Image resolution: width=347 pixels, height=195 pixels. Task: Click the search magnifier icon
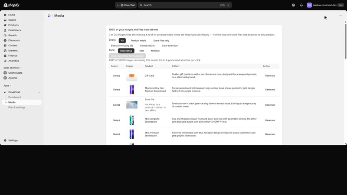141,5
